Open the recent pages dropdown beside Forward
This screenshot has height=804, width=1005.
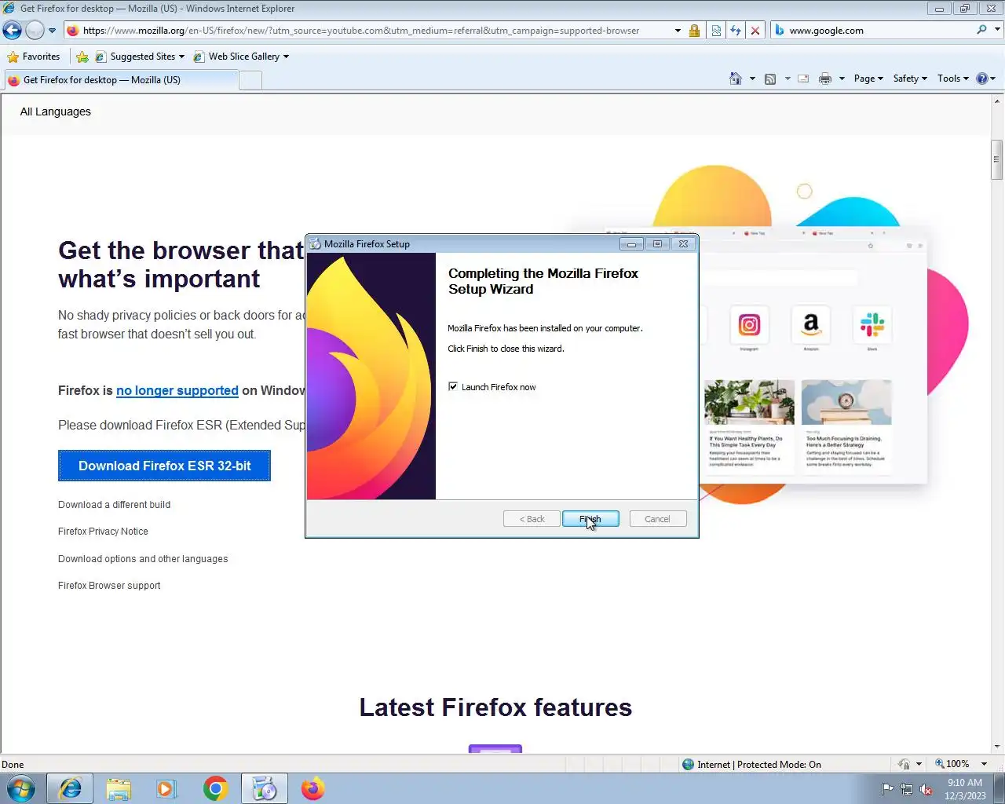pyautogui.click(x=53, y=31)
